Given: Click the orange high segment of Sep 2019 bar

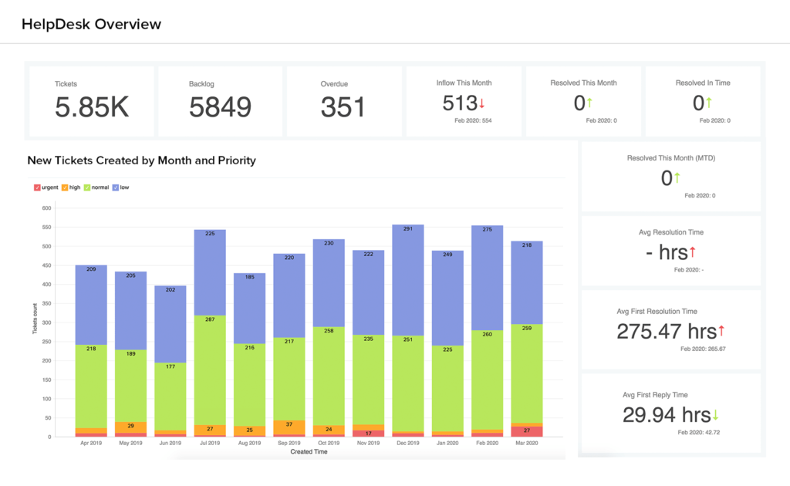Looking at the screenshot, I should [x=289, y=427].
